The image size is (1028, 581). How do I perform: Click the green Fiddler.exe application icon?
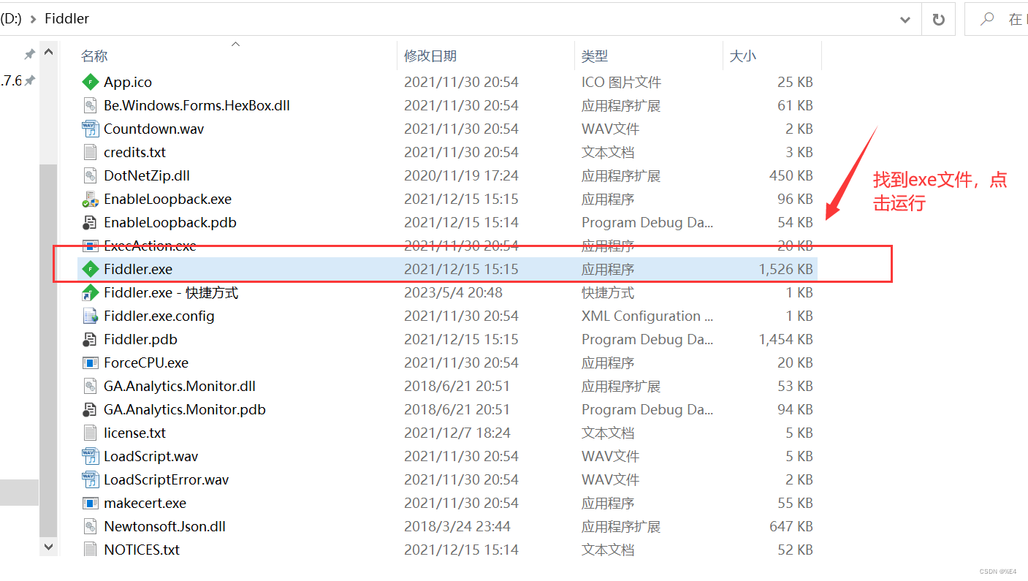pos(91,269)
